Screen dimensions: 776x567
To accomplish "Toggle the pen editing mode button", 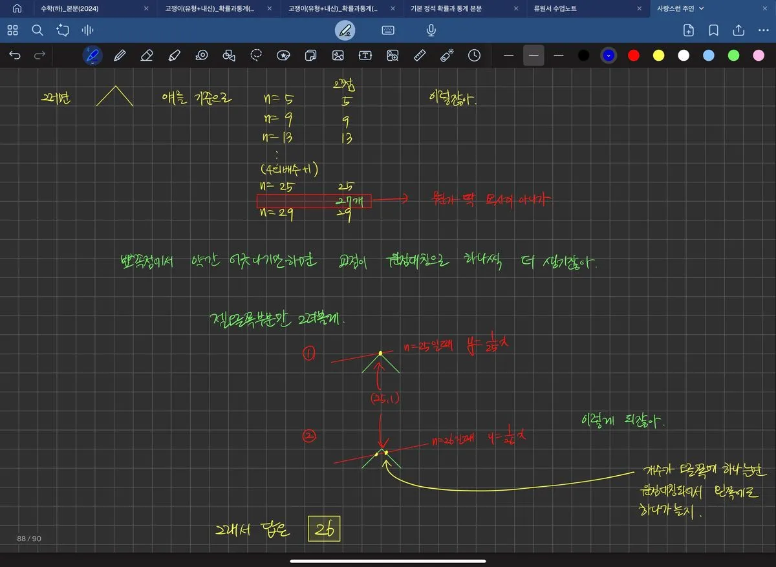I will 345,30.
